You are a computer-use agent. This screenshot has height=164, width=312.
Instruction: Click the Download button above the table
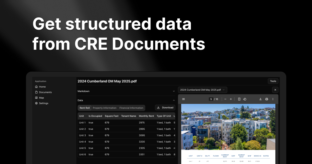(x=165, y=108)
